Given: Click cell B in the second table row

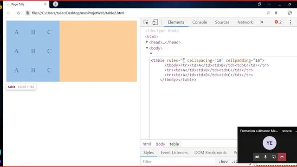Looking at the screenshot, I should (33, 51).
